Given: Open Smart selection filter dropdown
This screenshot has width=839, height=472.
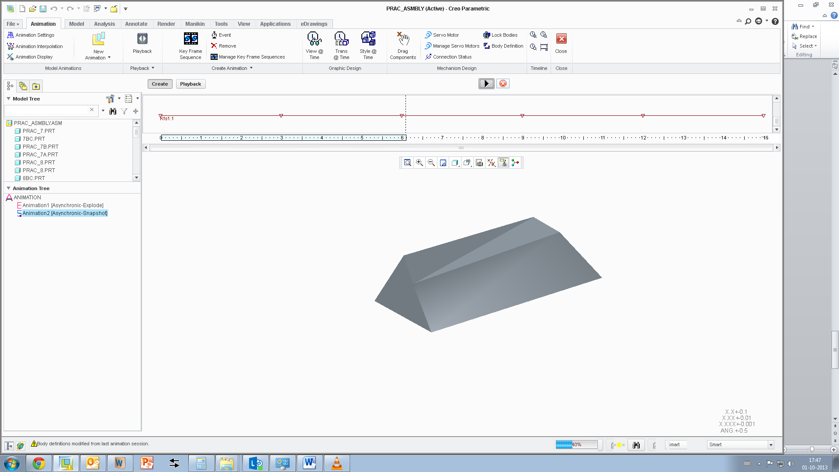Looking at the screenshot, I should point(771,445).
